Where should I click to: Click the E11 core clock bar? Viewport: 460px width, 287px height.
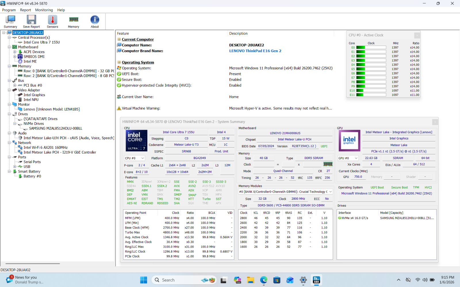pos(371,95)
